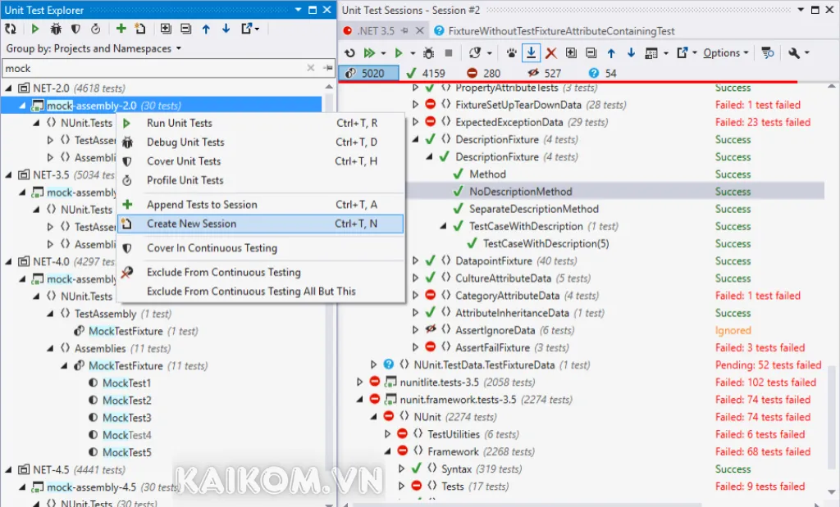Click the Cover Unit Tests shield icon
The width and height of the screenshot is (840, 507).
[x=75, y=27]
